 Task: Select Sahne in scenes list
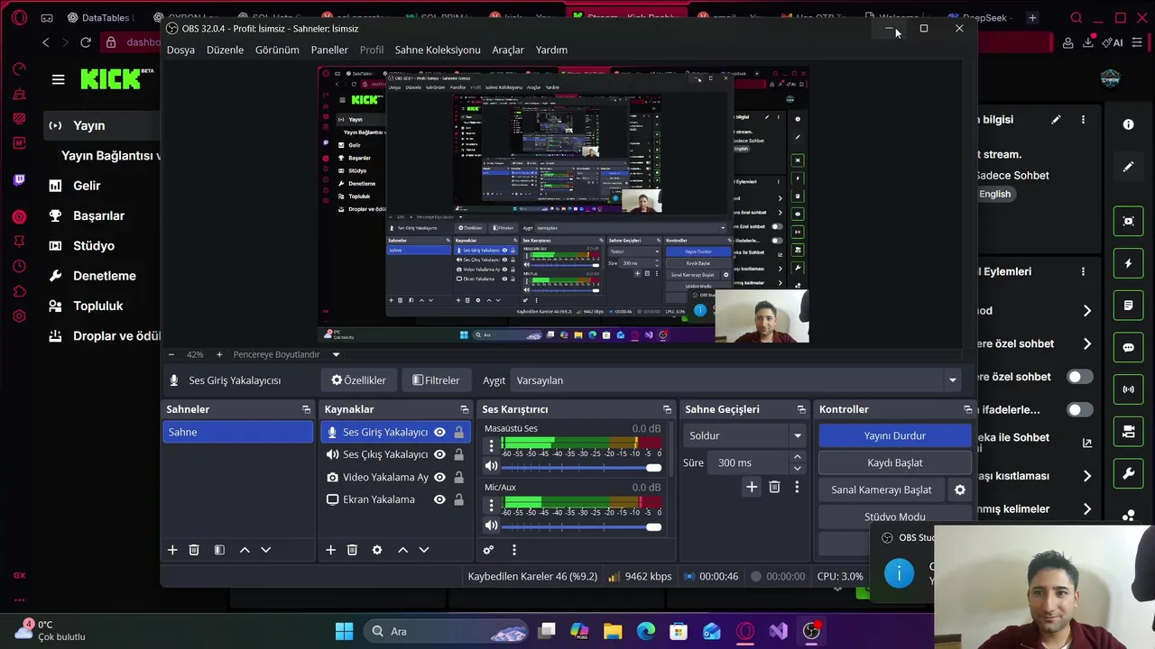[x=237, y=432]
